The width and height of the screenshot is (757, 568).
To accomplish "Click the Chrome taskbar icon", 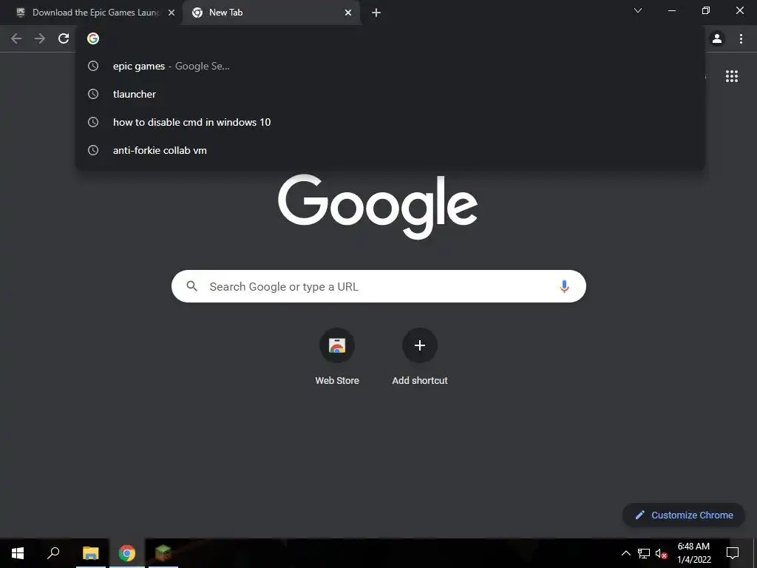I will point(127,553).
